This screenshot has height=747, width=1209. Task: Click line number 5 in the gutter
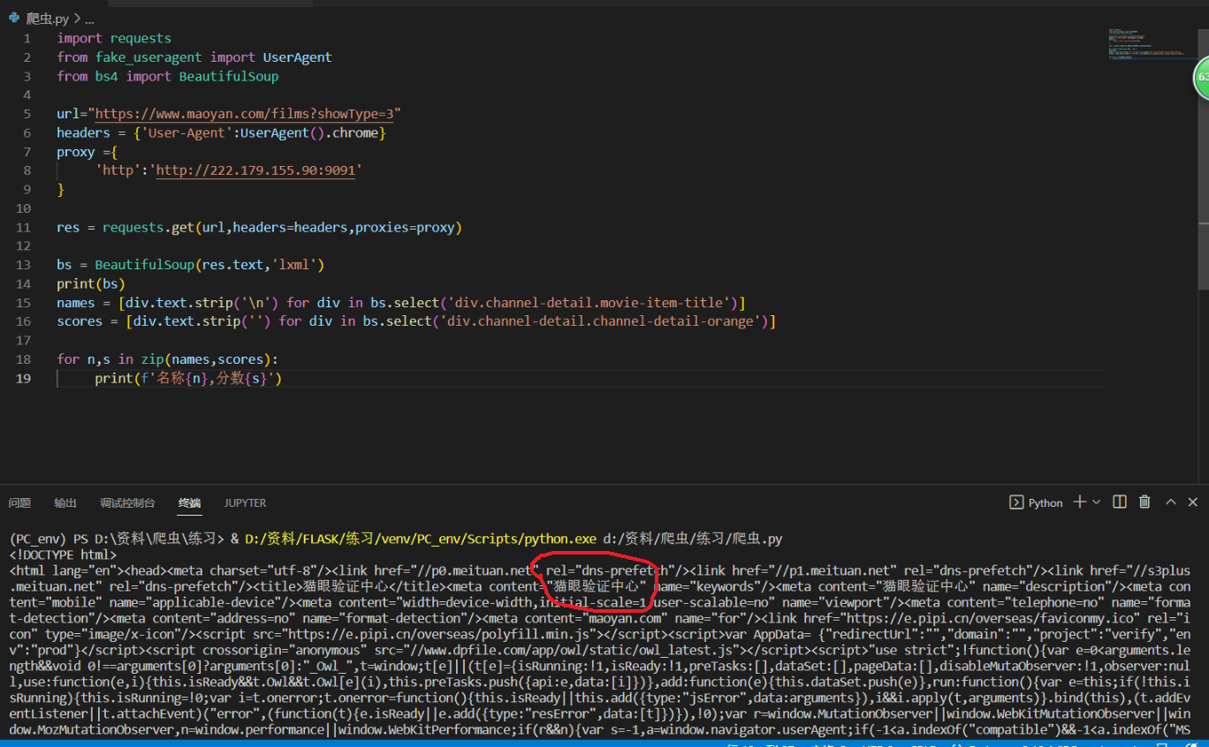point(27,114)
